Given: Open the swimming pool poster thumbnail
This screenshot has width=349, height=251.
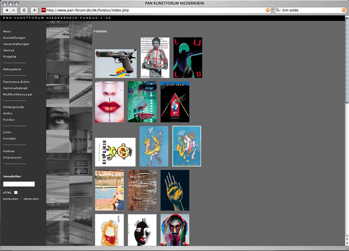Looking at the screenshot, I should (109, 190).
